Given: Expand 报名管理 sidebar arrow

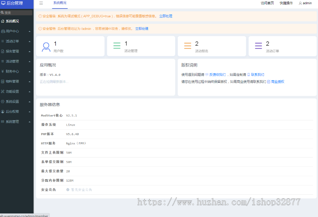Looking at the screenshot, I should coord(30,51).
